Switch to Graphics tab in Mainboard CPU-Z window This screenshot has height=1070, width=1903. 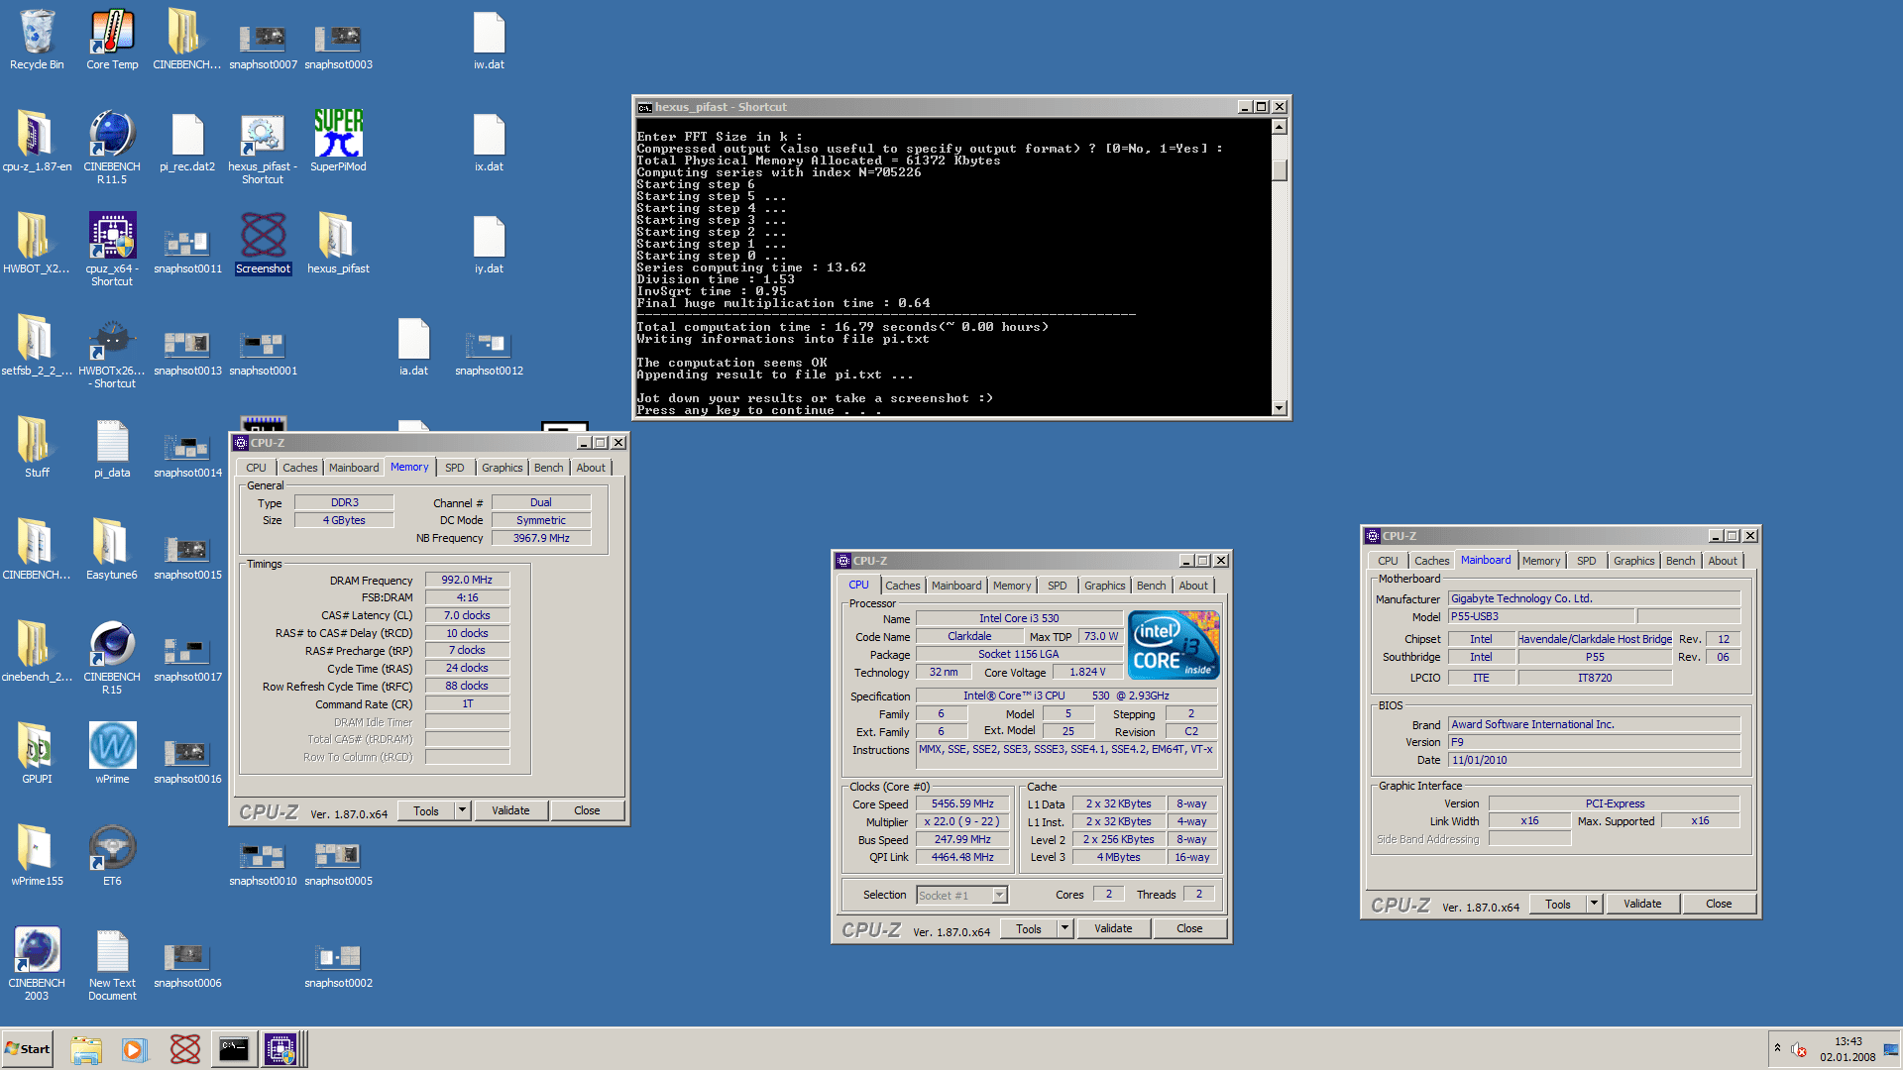(x=1633, y=561)
